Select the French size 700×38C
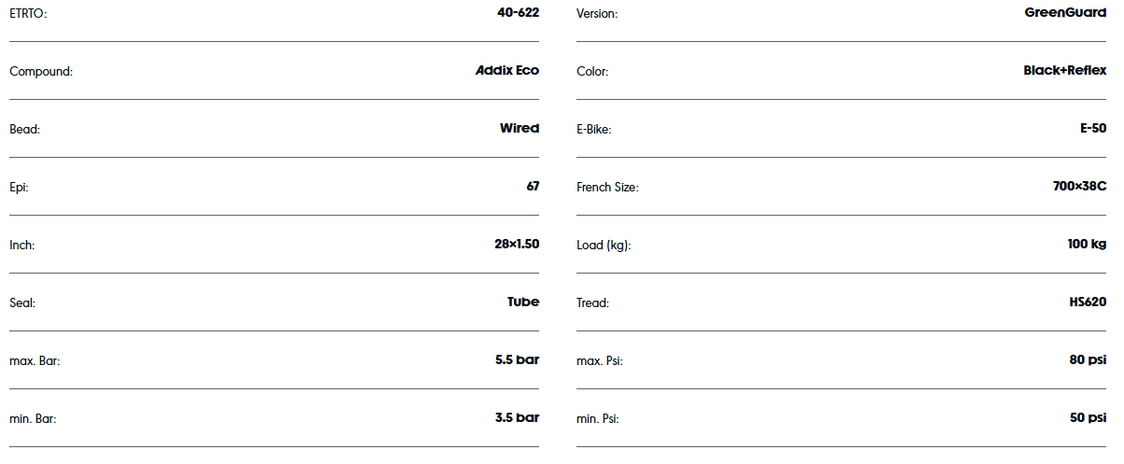 coord(1079,186)
